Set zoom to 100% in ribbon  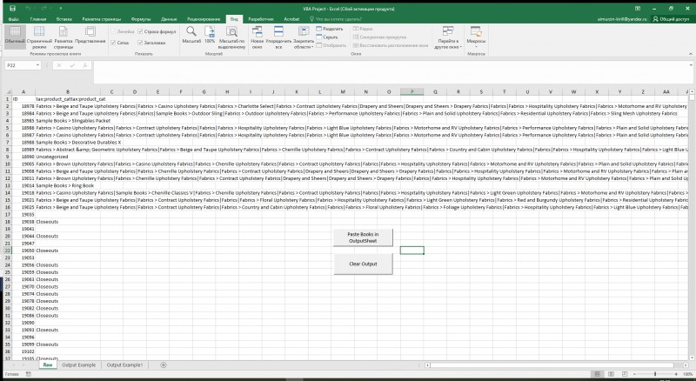(x=210, y=35)
